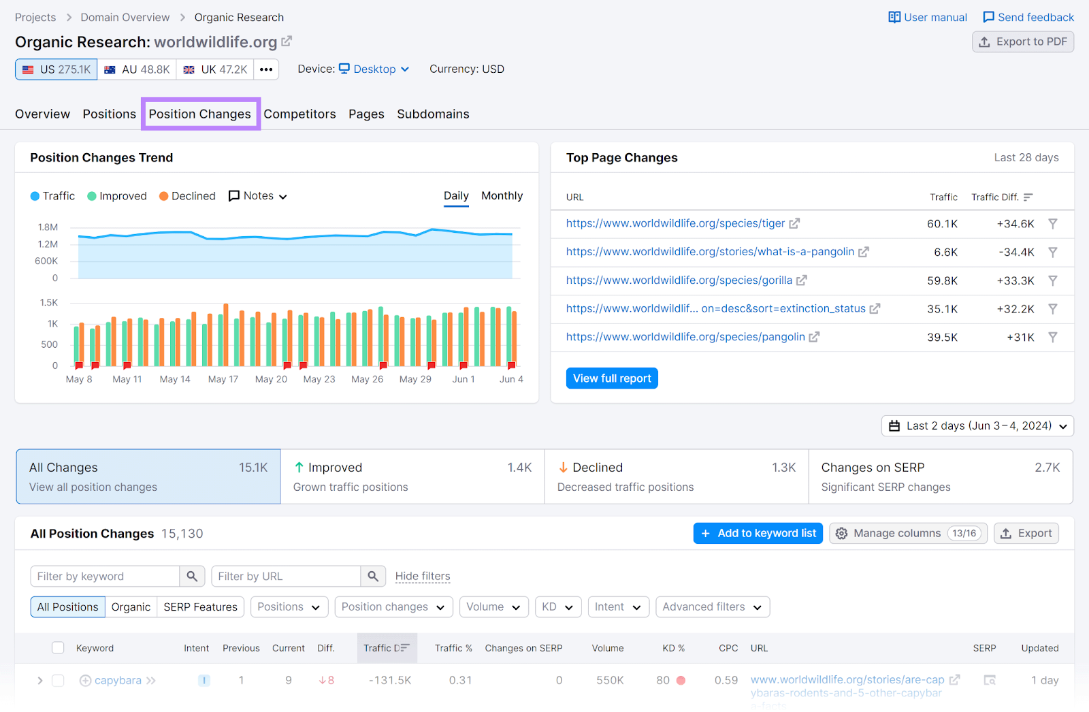Click the Hide filters link
The width and height of the screenshot is (1089, 712).
coord(423,577)
